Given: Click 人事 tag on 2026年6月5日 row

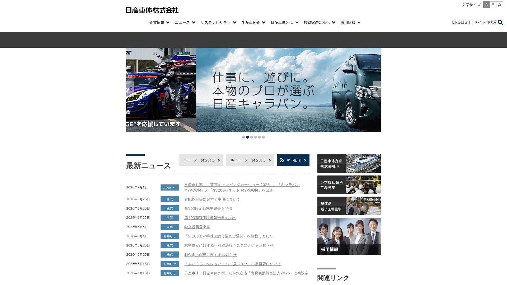Looking at the screenshot, I should click(x=170, y=227).
